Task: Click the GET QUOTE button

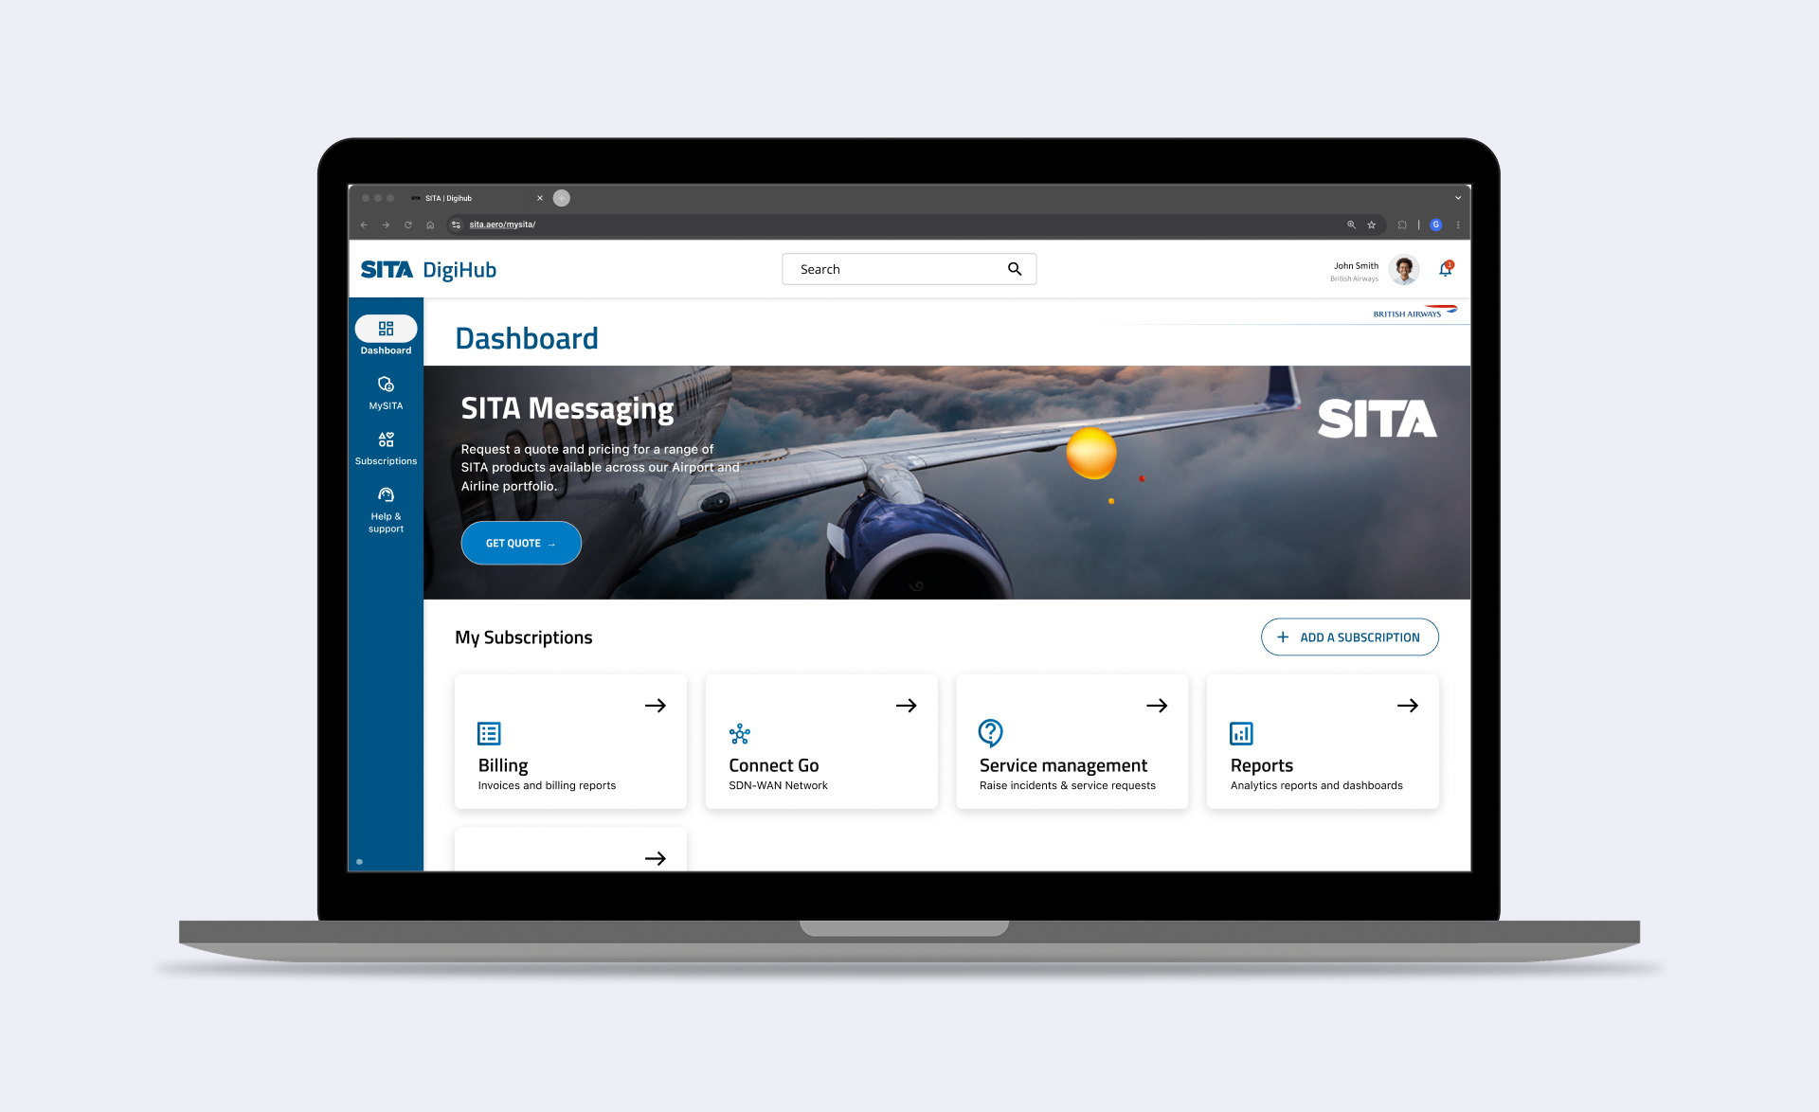Action: point(521,543)
